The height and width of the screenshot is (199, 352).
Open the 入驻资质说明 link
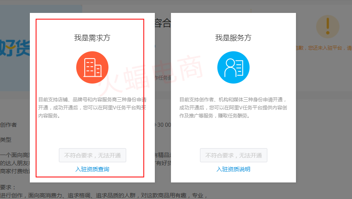[x=233, y=169]
